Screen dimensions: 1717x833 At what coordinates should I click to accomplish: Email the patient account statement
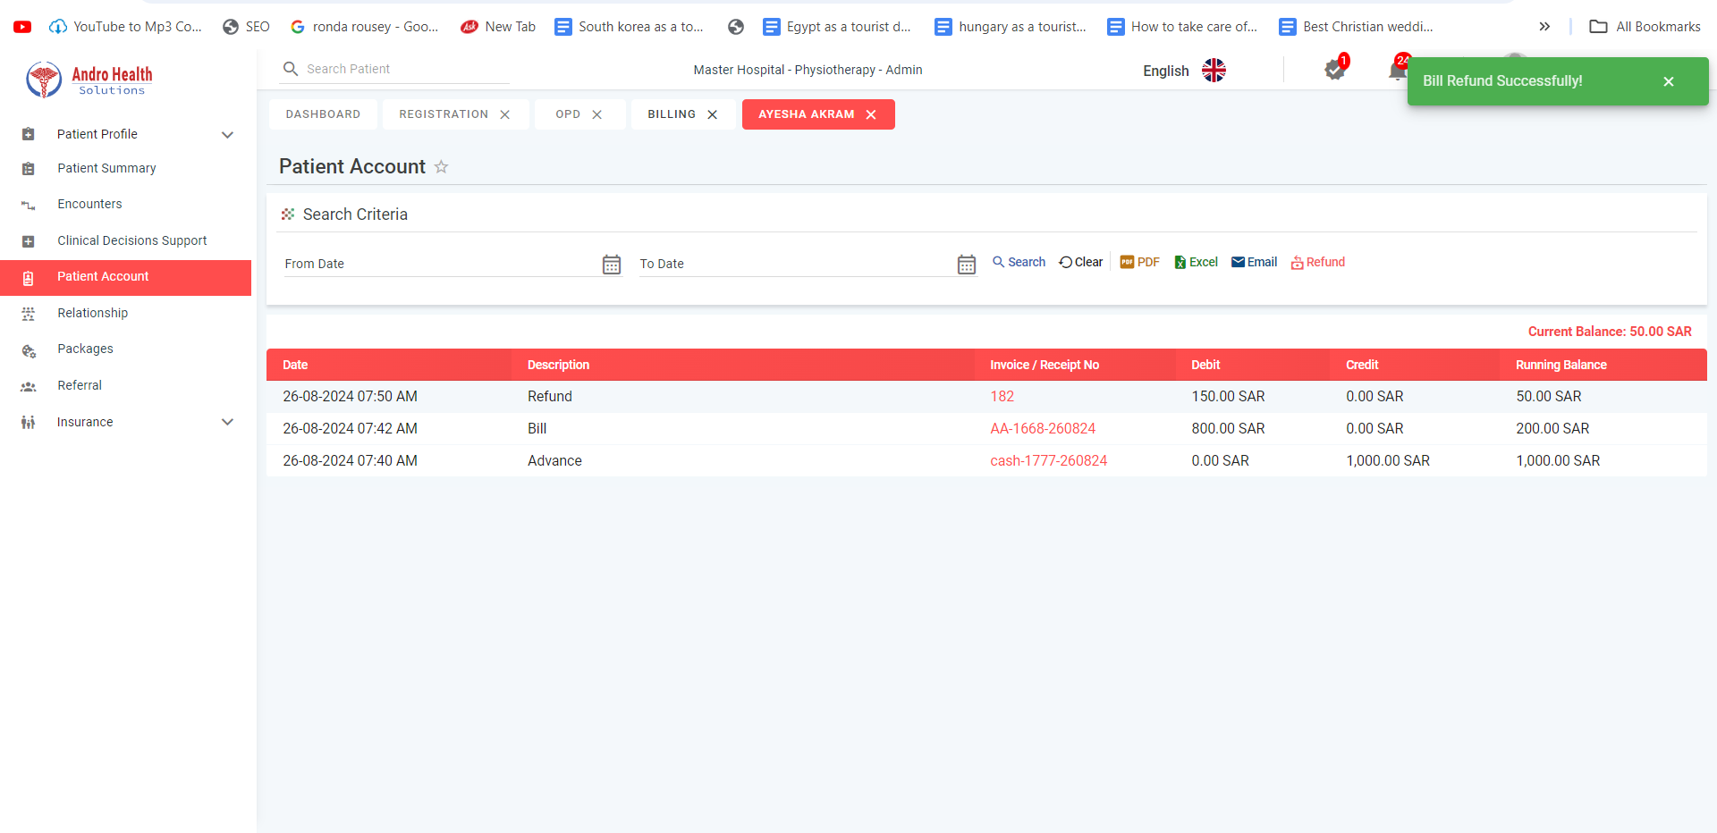(x=1254, y=262)
